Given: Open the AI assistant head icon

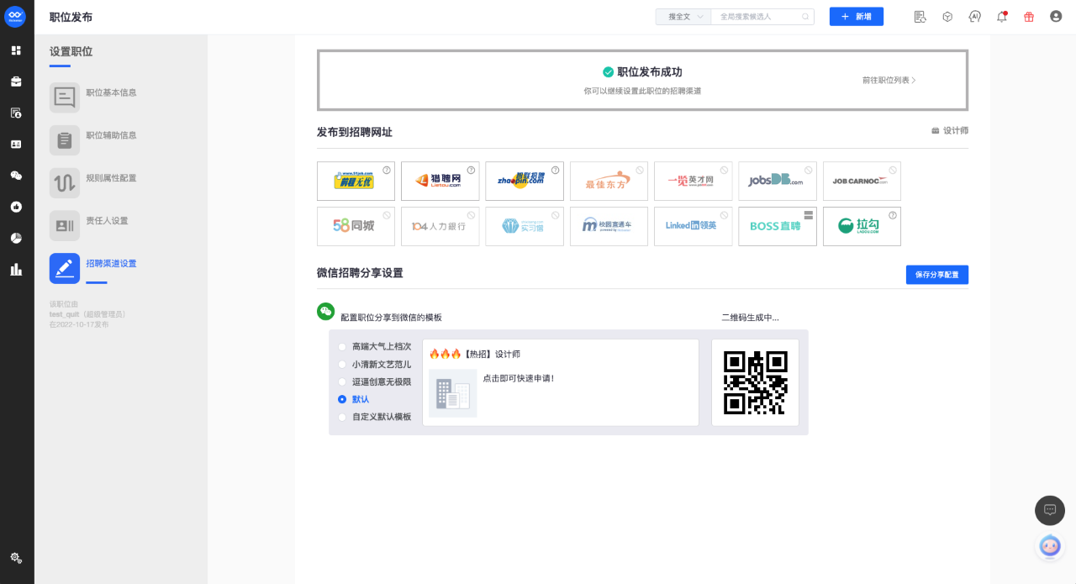Looking at the screenshot, I should coord(974,17).
